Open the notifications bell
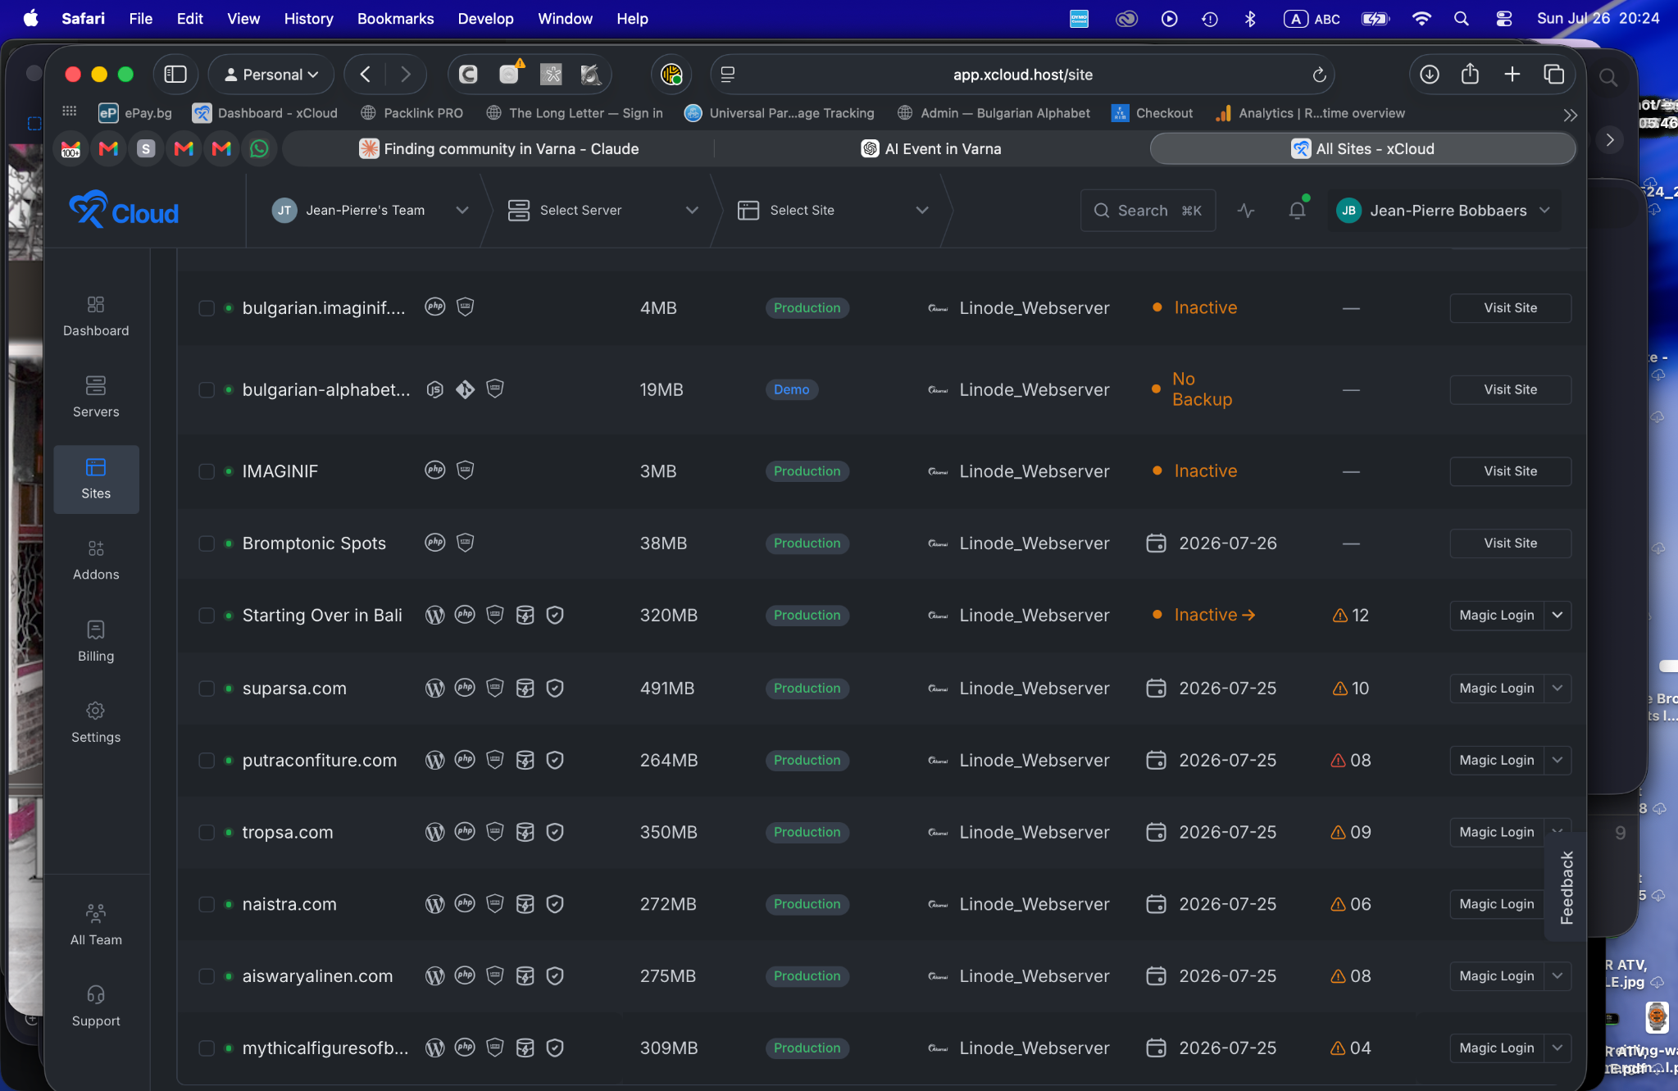 click(1297, 210)
